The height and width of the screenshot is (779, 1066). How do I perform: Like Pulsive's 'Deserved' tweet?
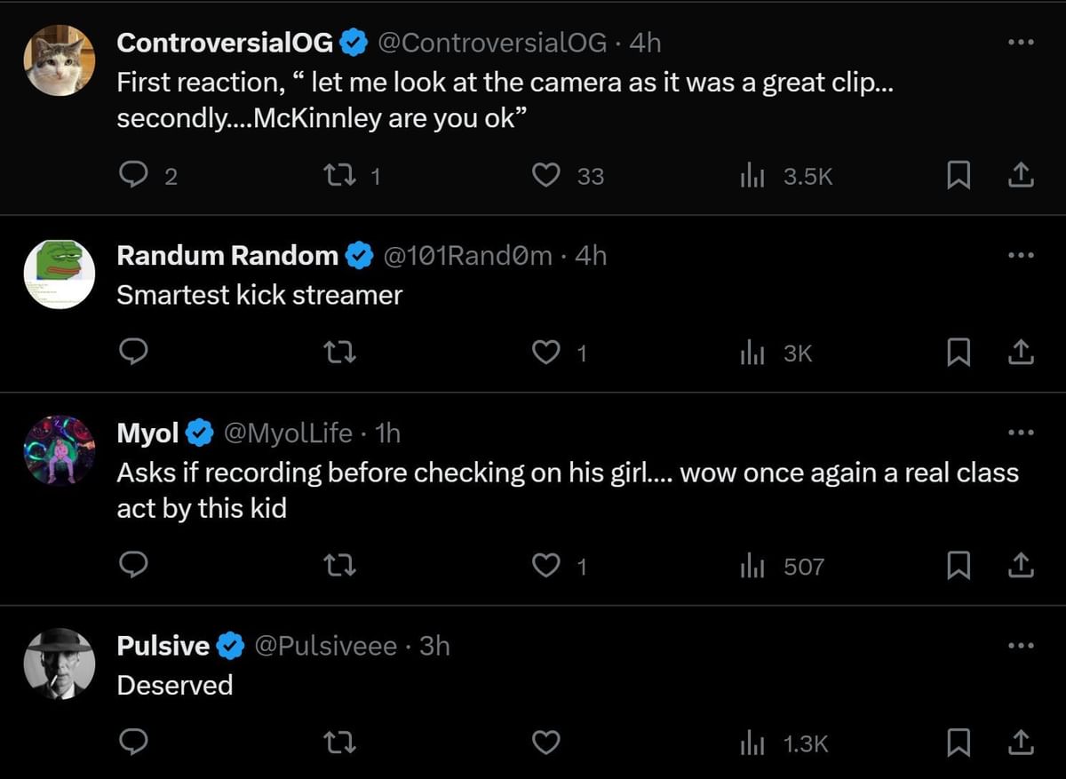tap(545, 743)
